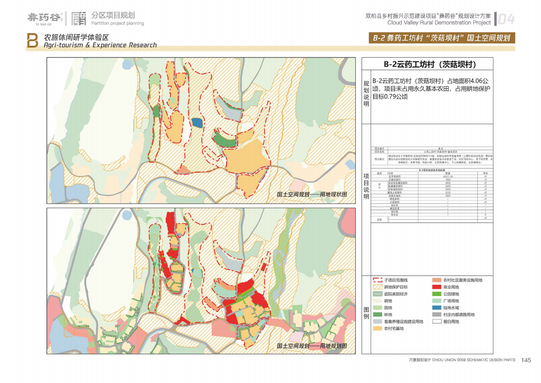Open the 用地现状图 upper map
Viewport: 541px width, 383px height.
pyautogui.click(x=201, y=130)
